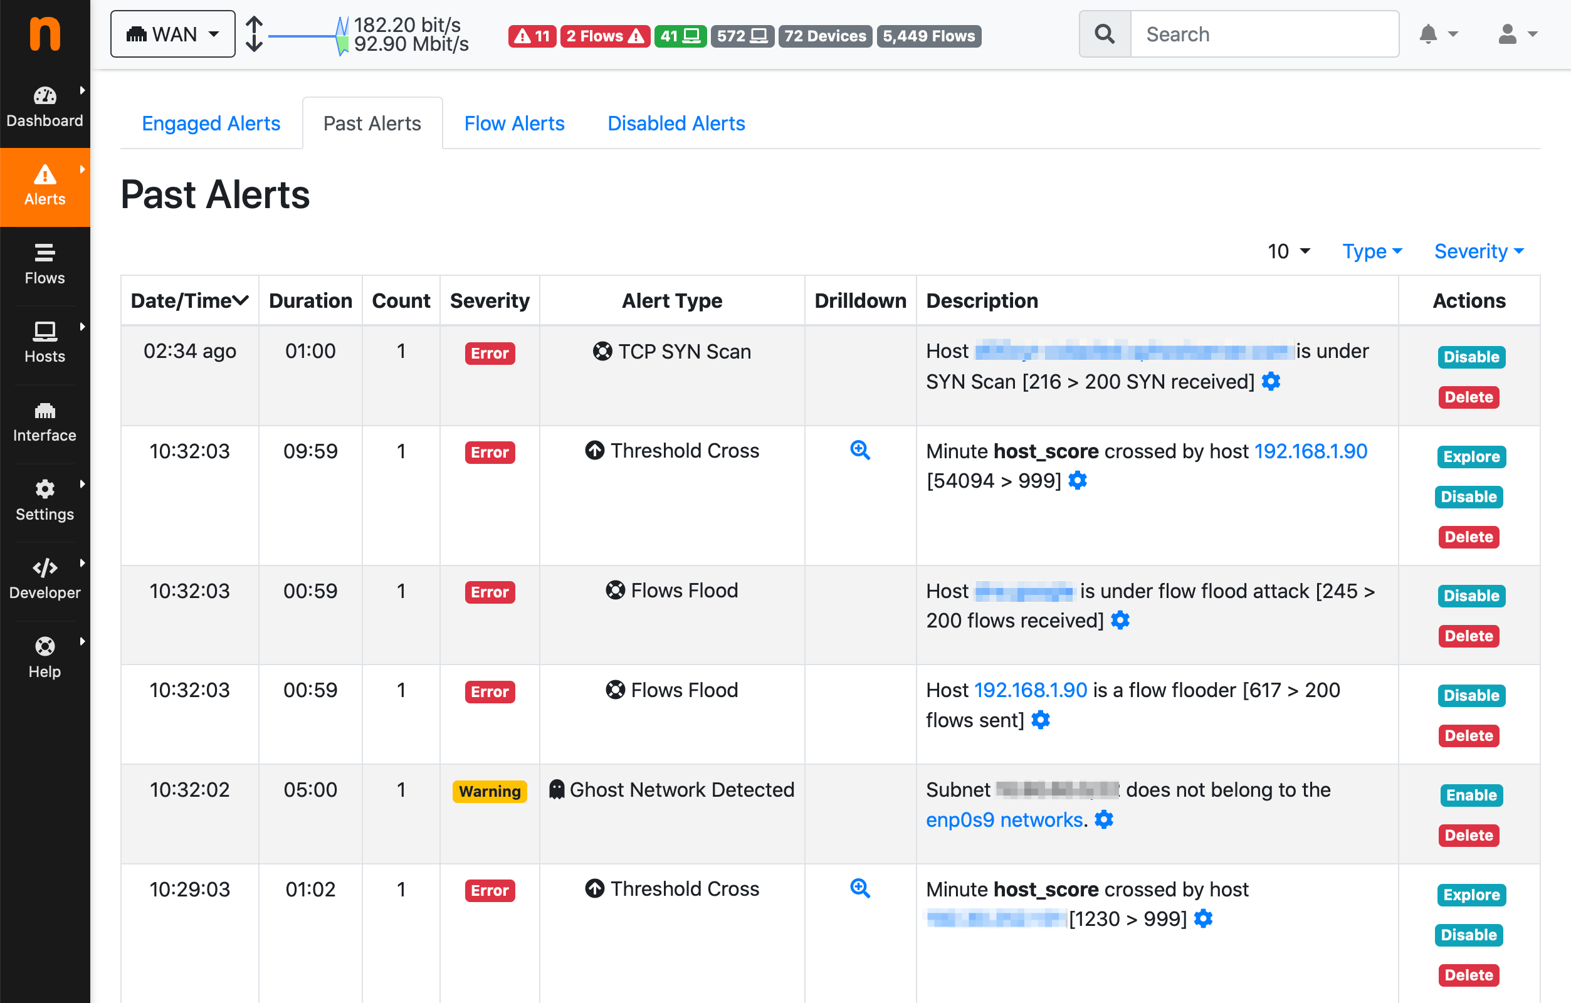This screenshot has height=1003, width=1571.
Task: Open the Interface sidebar icon
Action: pos(45,411)
